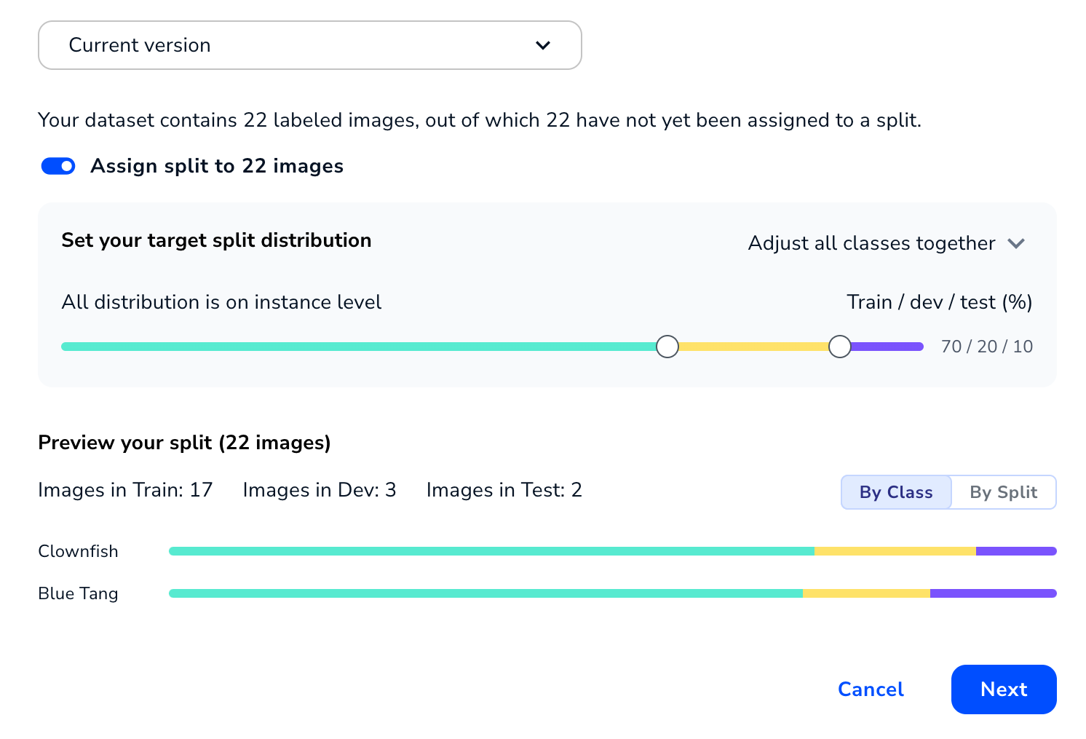Click the Next button
Viewport: 1086px width, 739px height.
point(1003,689)
